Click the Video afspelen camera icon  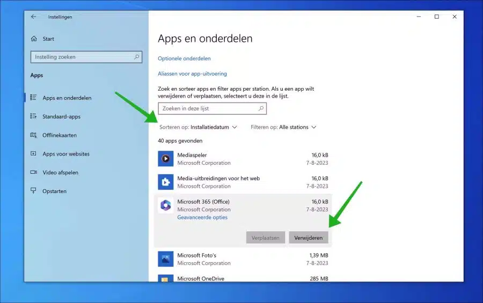(x=33, y=172)
